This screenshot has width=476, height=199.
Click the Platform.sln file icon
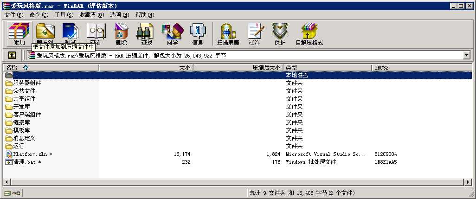click(9, 154)
